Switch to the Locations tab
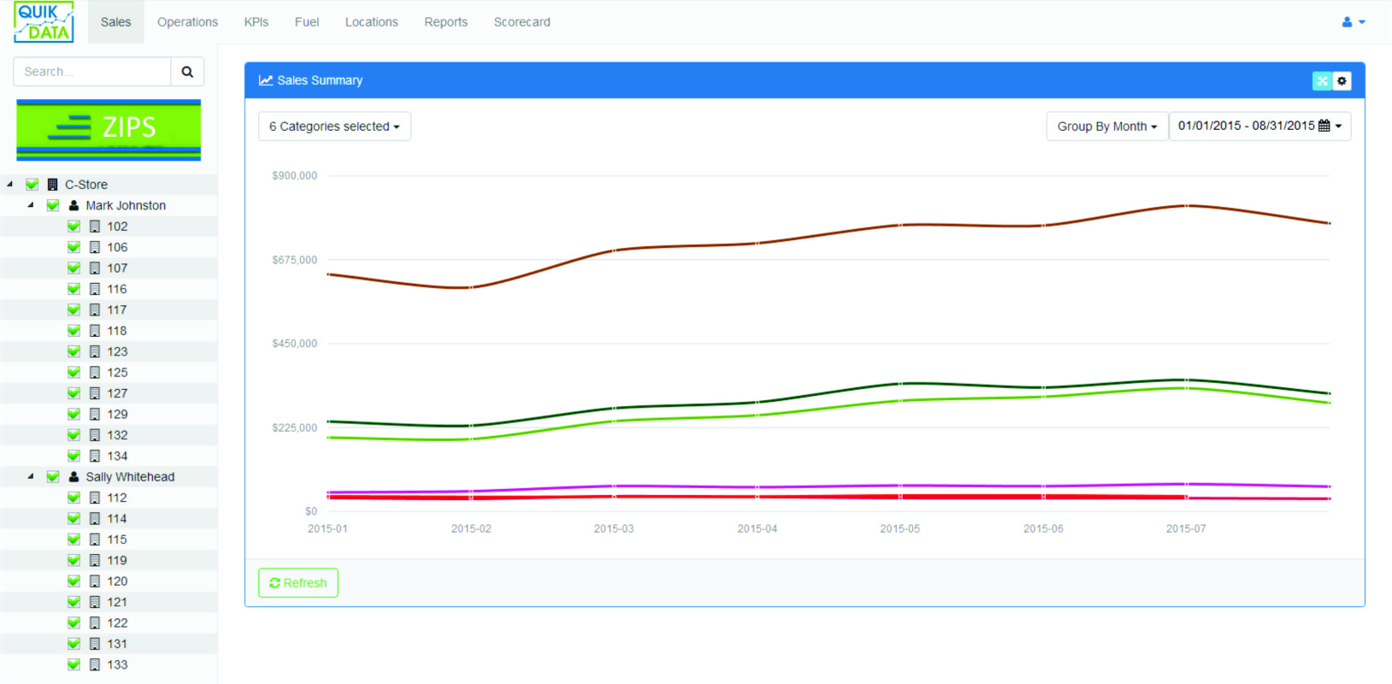 coord(371,22)
